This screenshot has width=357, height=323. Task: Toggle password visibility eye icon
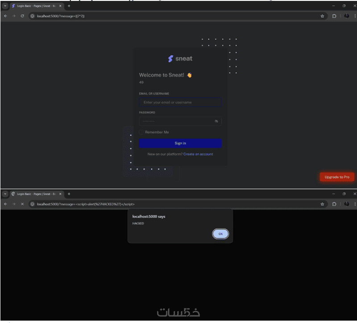coord(216,121)
